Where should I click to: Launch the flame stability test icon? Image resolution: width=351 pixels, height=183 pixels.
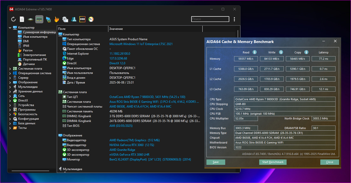[57, 19]
